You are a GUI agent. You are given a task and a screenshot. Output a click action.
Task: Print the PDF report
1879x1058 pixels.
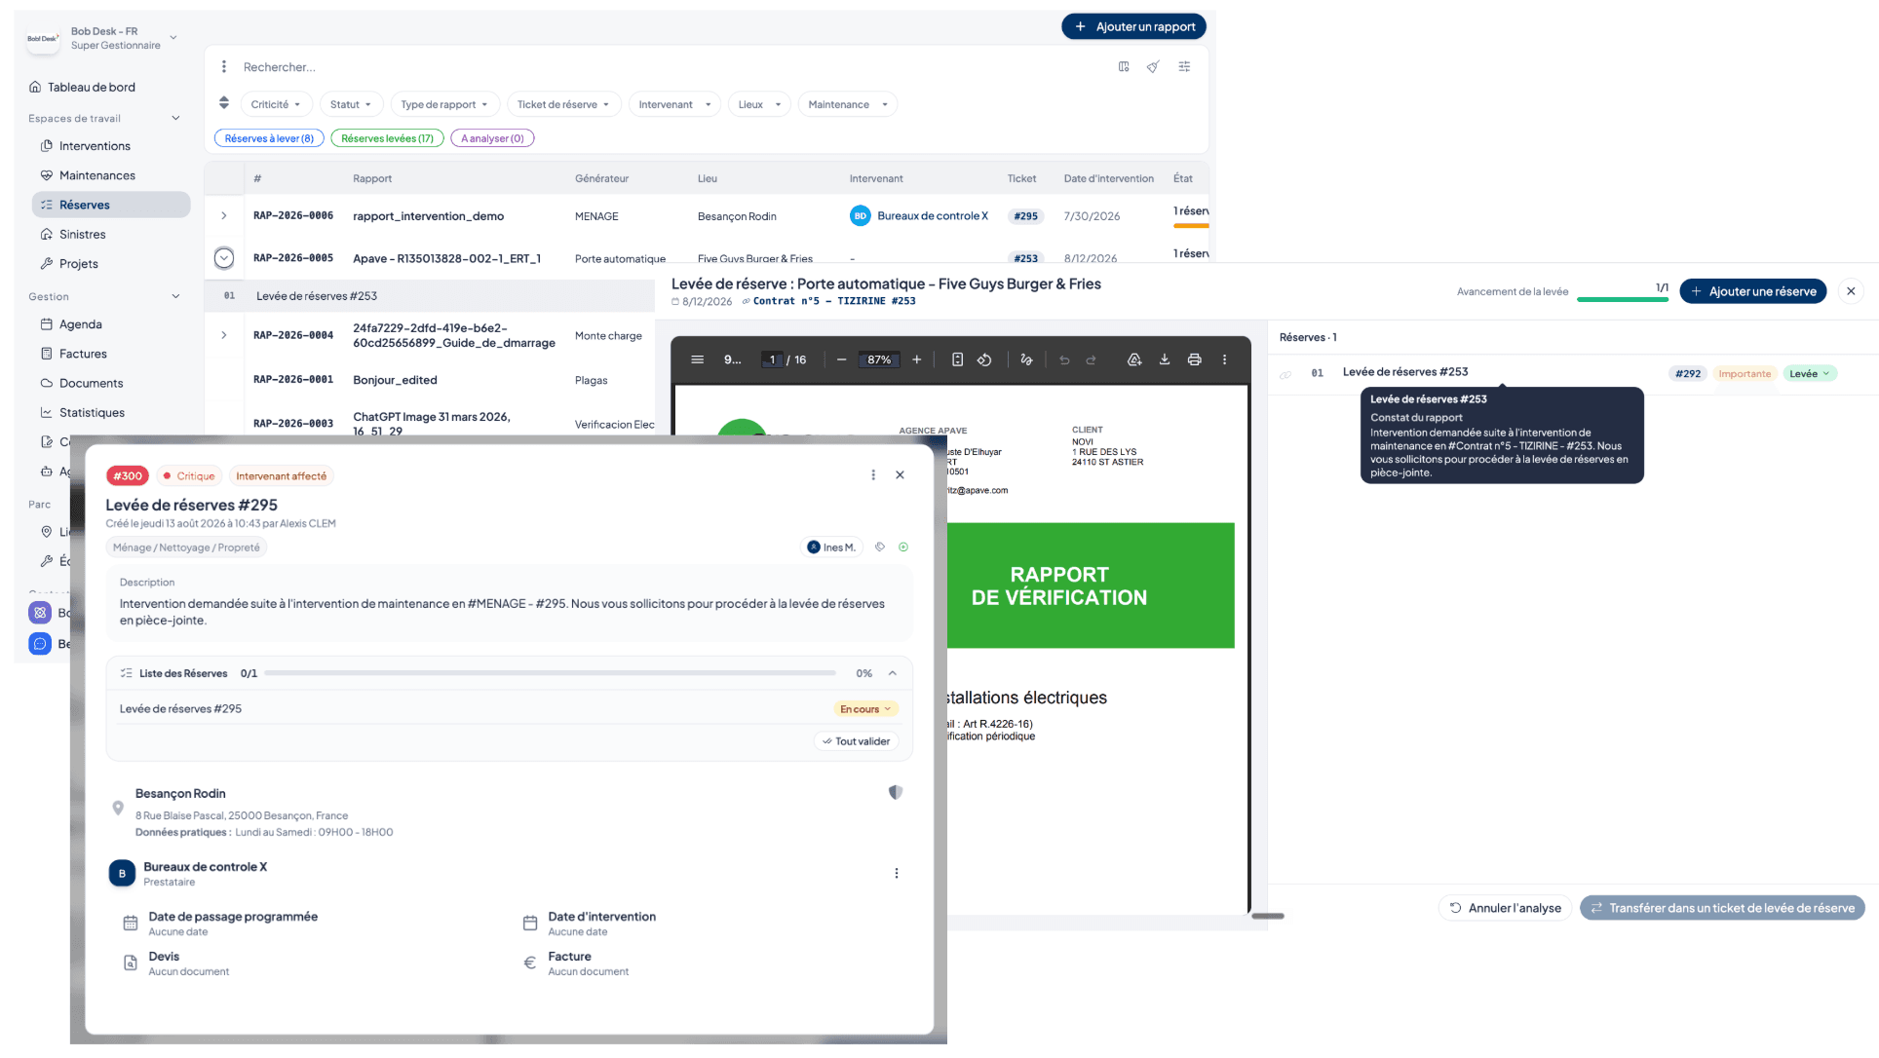(1194, 359)
